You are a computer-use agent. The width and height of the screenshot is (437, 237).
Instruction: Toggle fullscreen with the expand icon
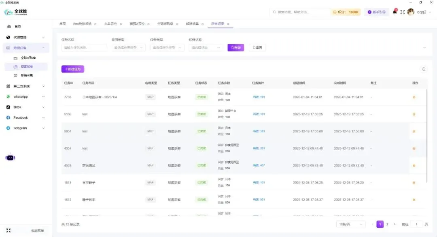[x=403, y=12]
